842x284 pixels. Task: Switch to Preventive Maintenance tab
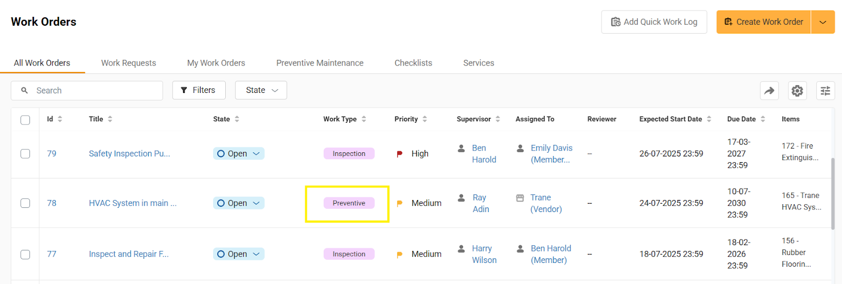point(319,63)
